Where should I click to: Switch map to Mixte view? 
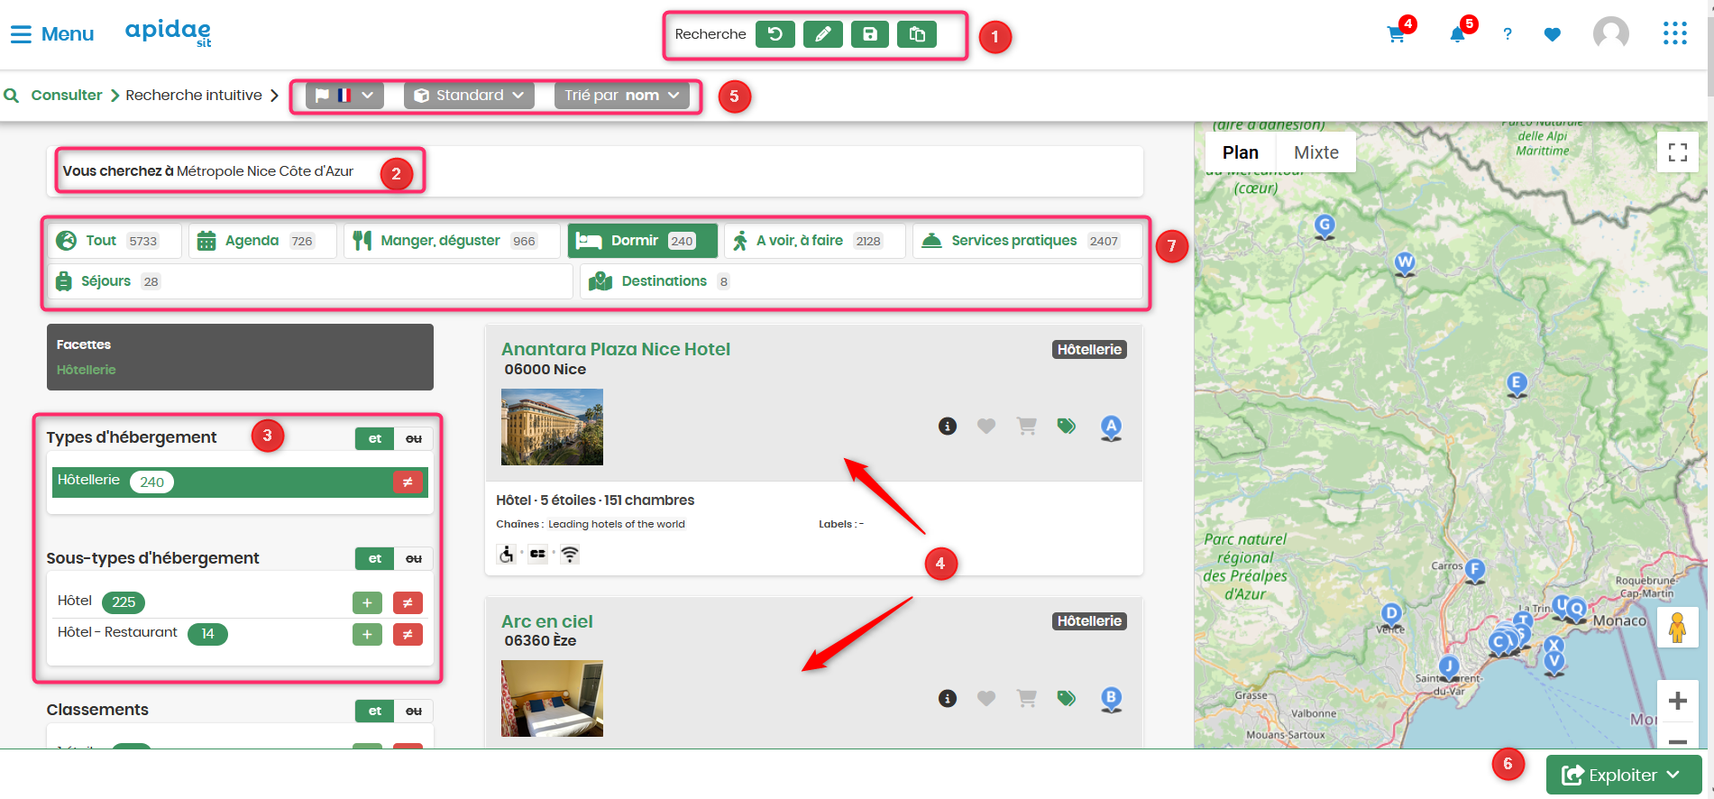coord(1316,152)
